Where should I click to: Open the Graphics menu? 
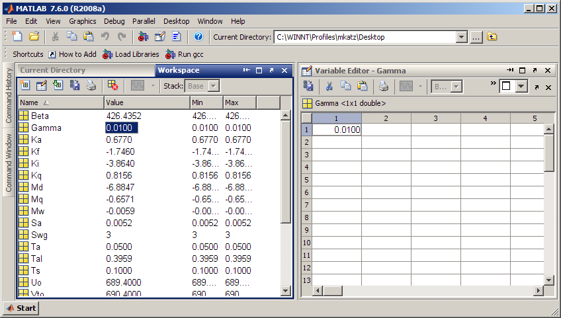pyautogui.click(x=83, y=21)
